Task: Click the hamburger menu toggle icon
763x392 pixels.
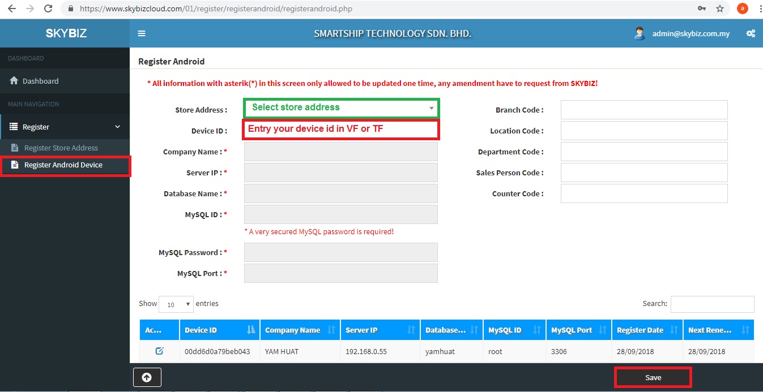Action: click(142, 33)
